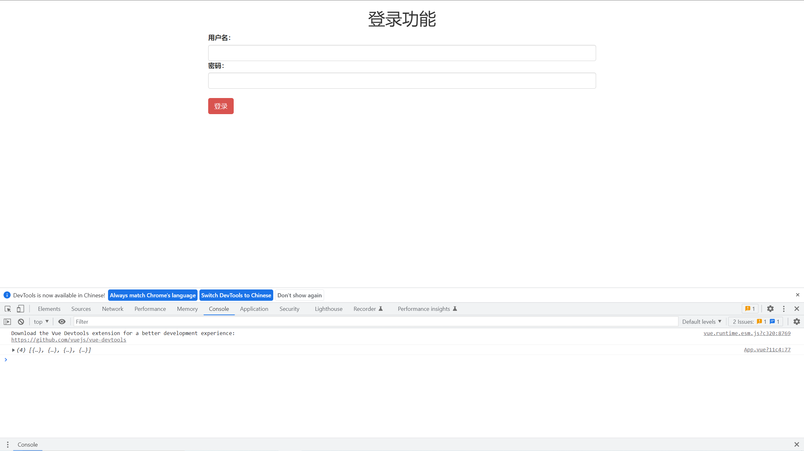
Task: Show the console sidebar panel icon
Action: click(x=7, y=322)
